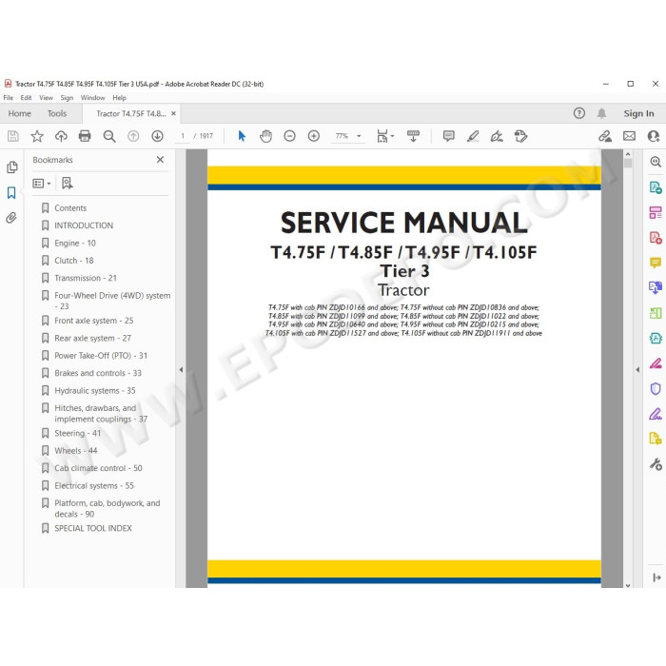Open the Export PDF tool in right pane
This screenshot has width=666, height=666.
point(656,187)
